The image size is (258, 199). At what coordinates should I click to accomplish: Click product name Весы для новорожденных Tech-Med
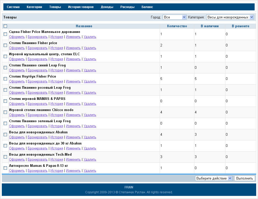(x=40, y=155)
